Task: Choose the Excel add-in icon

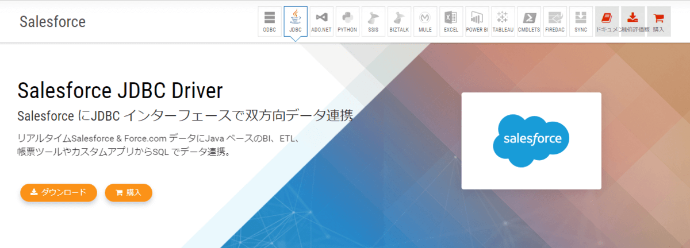Action: tap(451, 21)
